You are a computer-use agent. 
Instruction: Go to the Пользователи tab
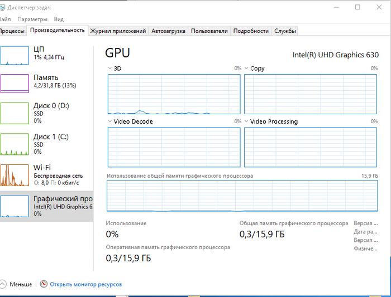(209, 31)
